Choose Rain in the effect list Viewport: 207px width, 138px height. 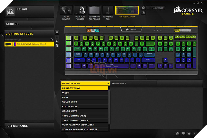click(85, 97)
